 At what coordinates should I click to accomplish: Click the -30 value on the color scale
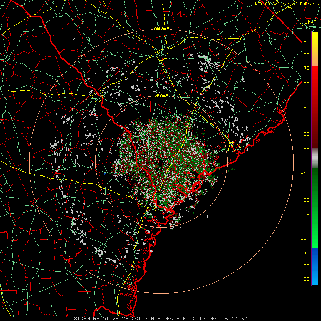tap(305, 200)
